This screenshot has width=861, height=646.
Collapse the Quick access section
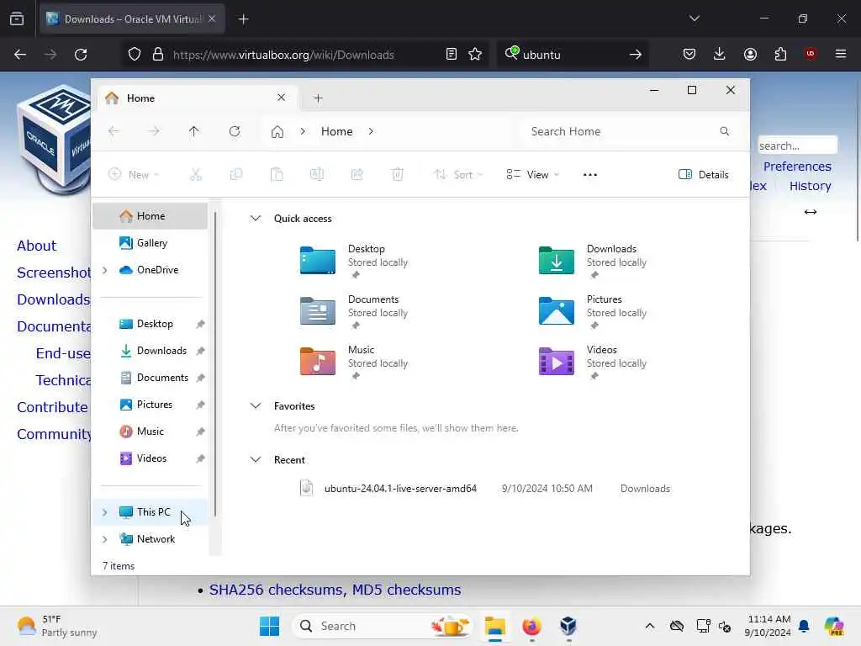[x=256, y=218]
